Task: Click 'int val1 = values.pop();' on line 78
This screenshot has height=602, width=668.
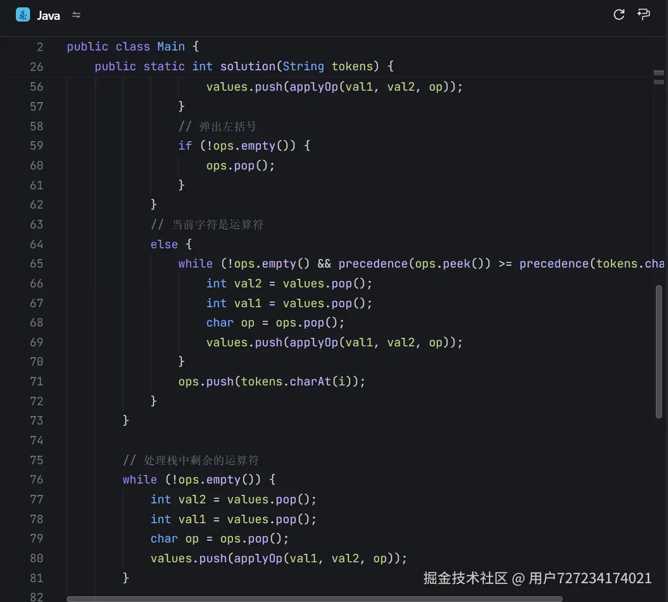Action: [x=233, y=519]
